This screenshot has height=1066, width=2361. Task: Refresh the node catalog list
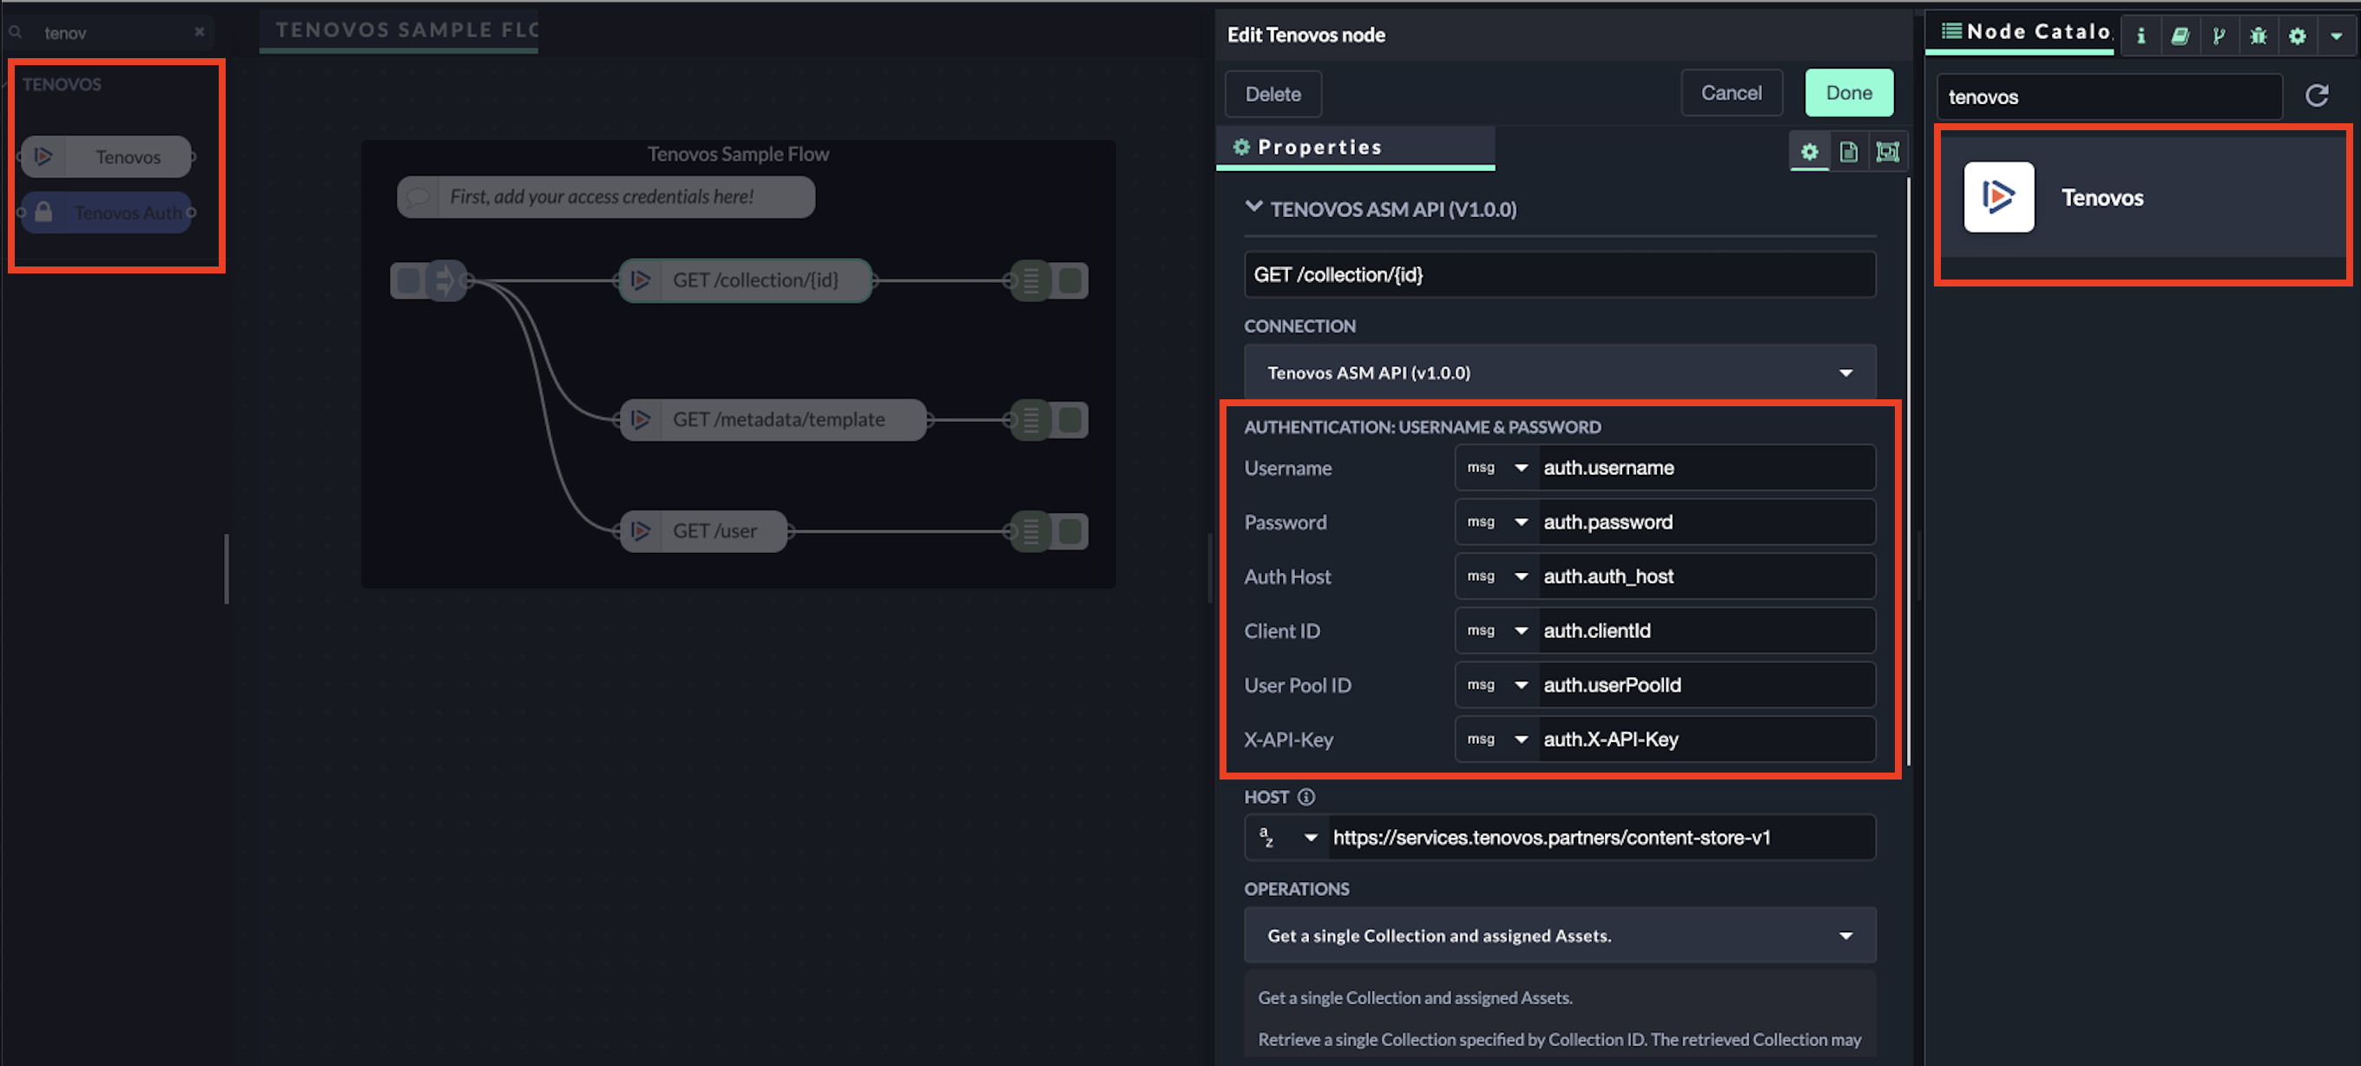click(2317, 95)
